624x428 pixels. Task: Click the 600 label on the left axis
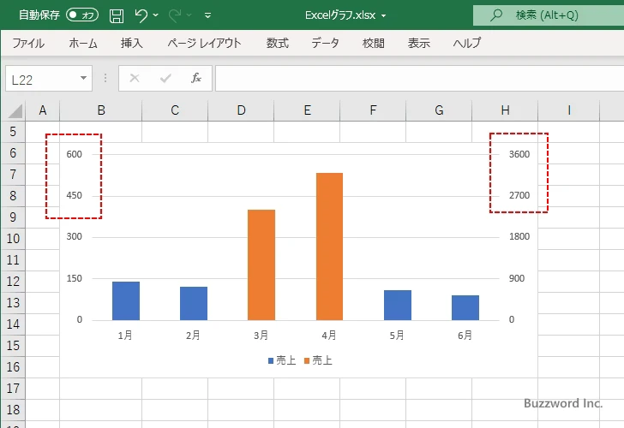[74, 154]
